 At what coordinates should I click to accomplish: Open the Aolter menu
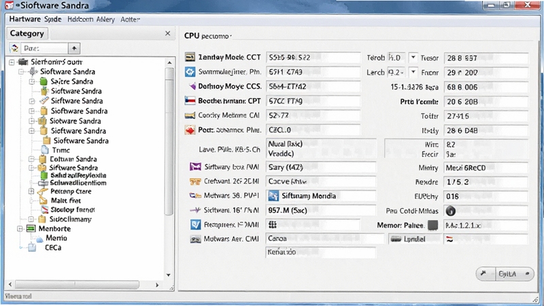(x=130, y=20)
